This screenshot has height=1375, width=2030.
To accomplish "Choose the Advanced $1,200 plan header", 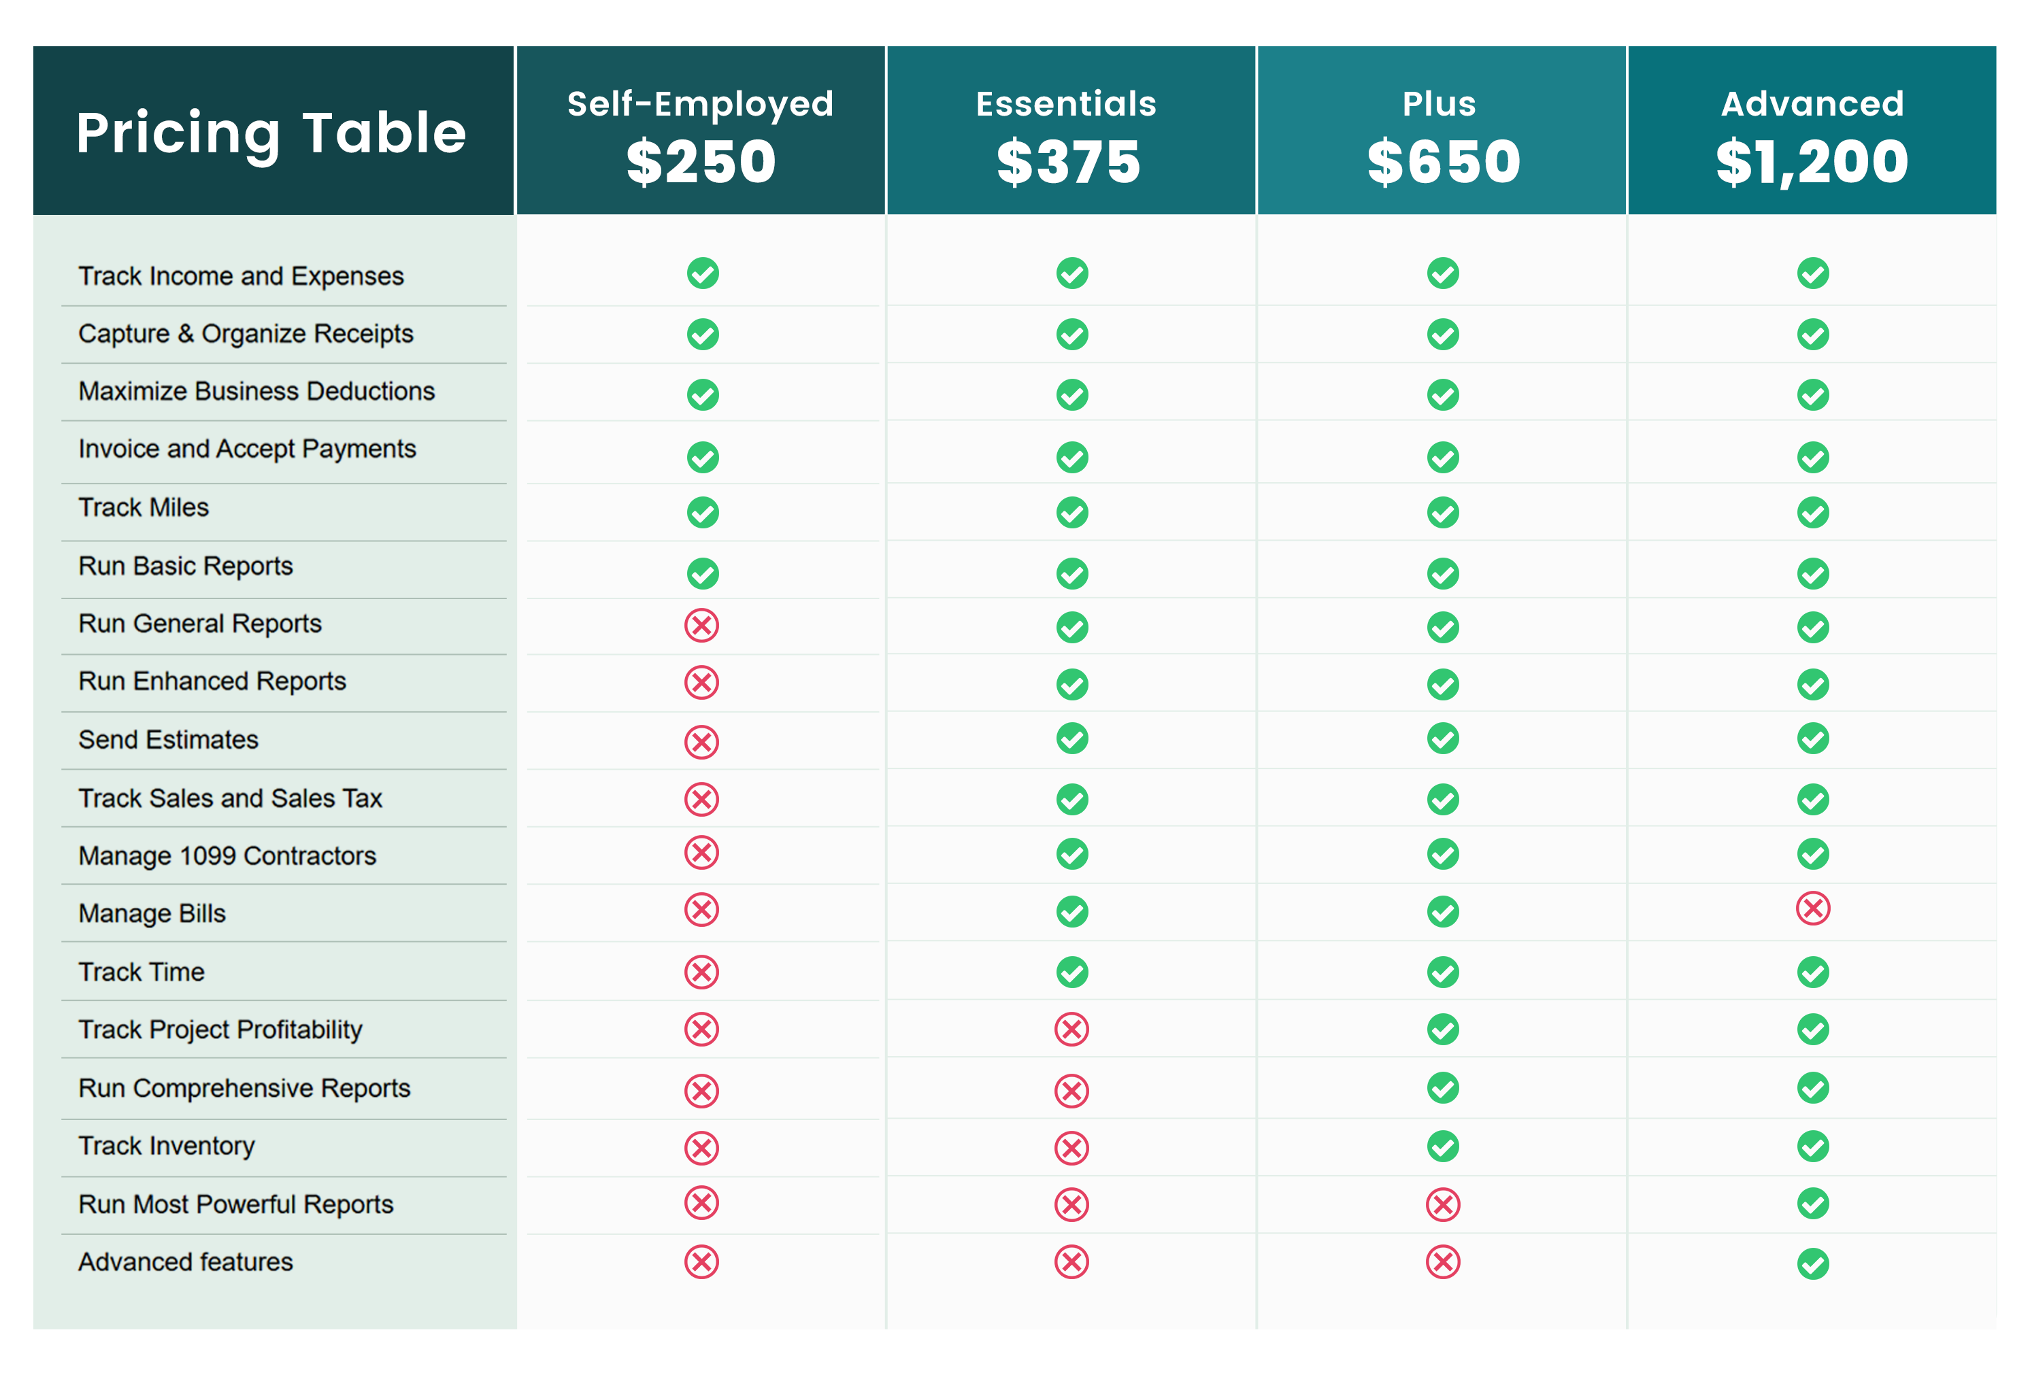I will pos(1812,131).
